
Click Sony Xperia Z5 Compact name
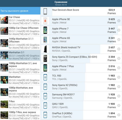pyautogui.click(x=75, y=57)
